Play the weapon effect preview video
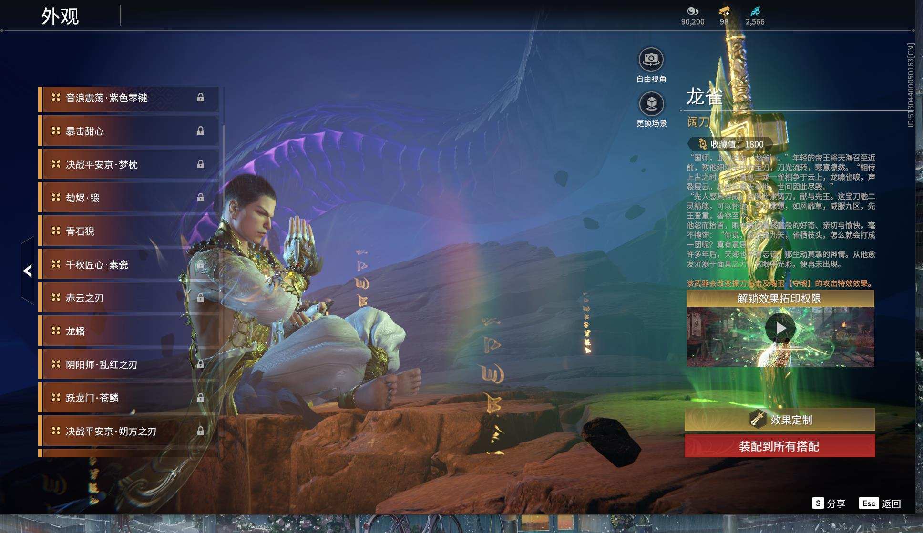The image size is (923, 533). tap(780, 328)
